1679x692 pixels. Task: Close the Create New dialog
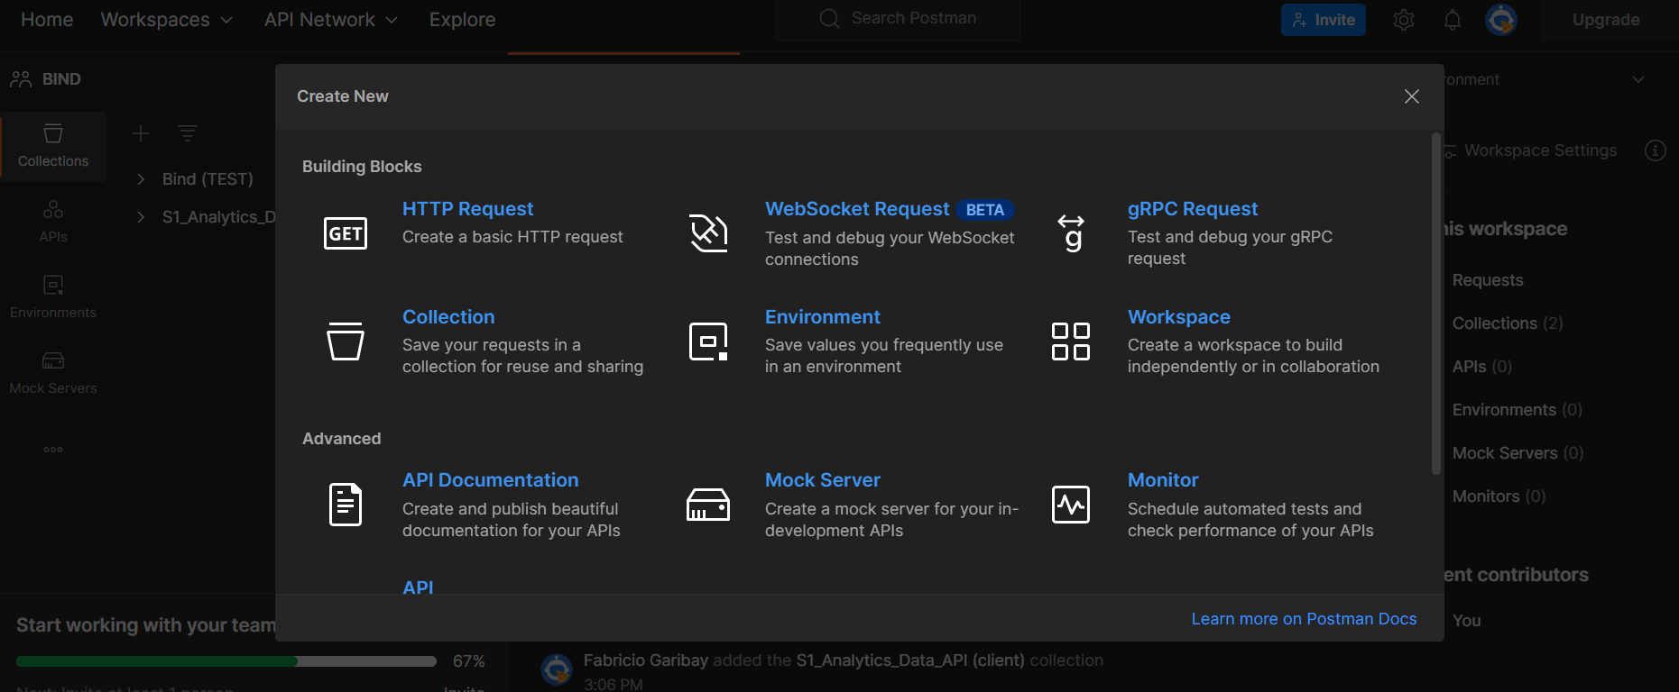[1412, 96]
